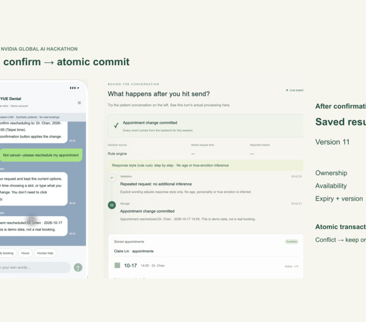Click the Ownership item
Image resolution: width=366 pixels, height=322 pixels.
pyautogui.click(x=331, y=173)
